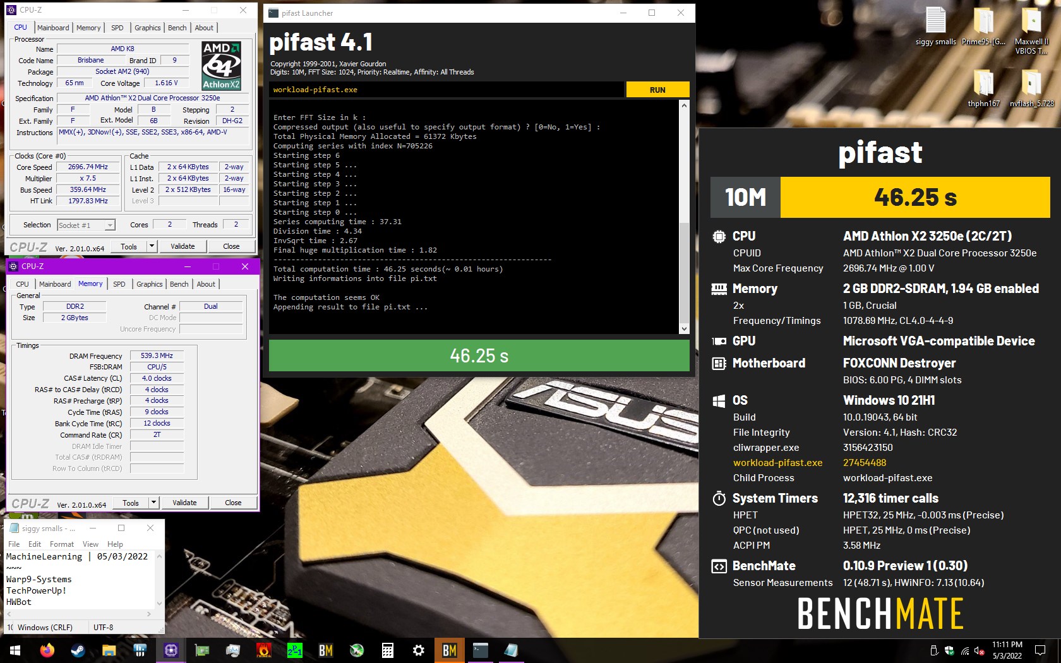
Task: Click the muted speaker icon in system tray
Action: coord(980,650)
